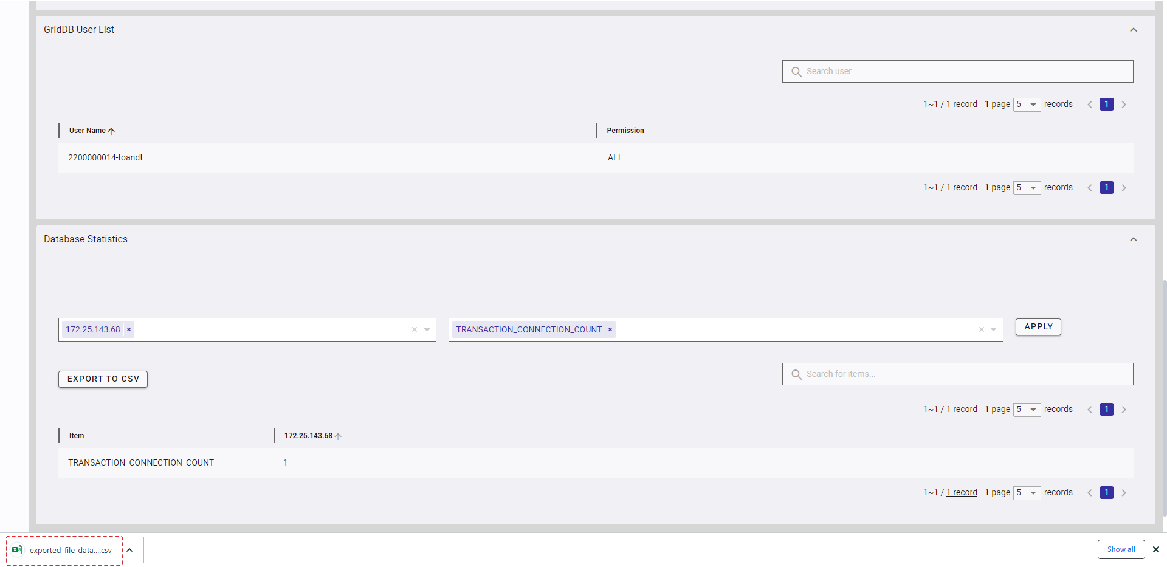
Task: Go to previous page in statistics bottom pagination
Action: 1090,493
